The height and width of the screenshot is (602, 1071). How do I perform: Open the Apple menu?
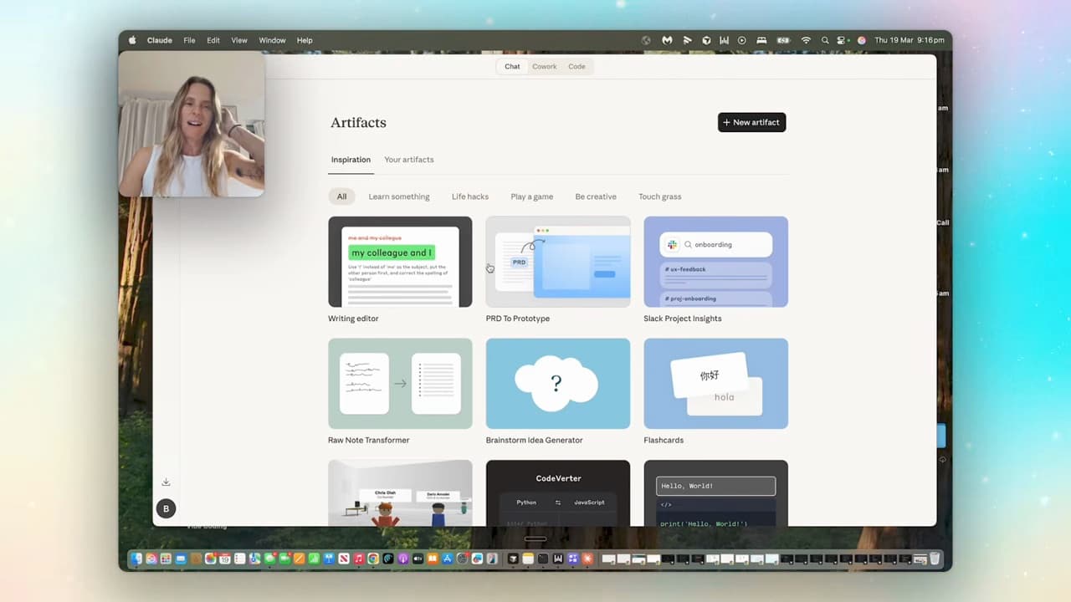[132, 40]
